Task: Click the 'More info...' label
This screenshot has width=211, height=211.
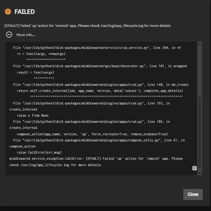Action: tap(26, 35)
